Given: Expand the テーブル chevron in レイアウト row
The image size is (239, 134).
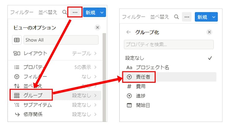Looking at the screenshot, I should tap(96, 53).
